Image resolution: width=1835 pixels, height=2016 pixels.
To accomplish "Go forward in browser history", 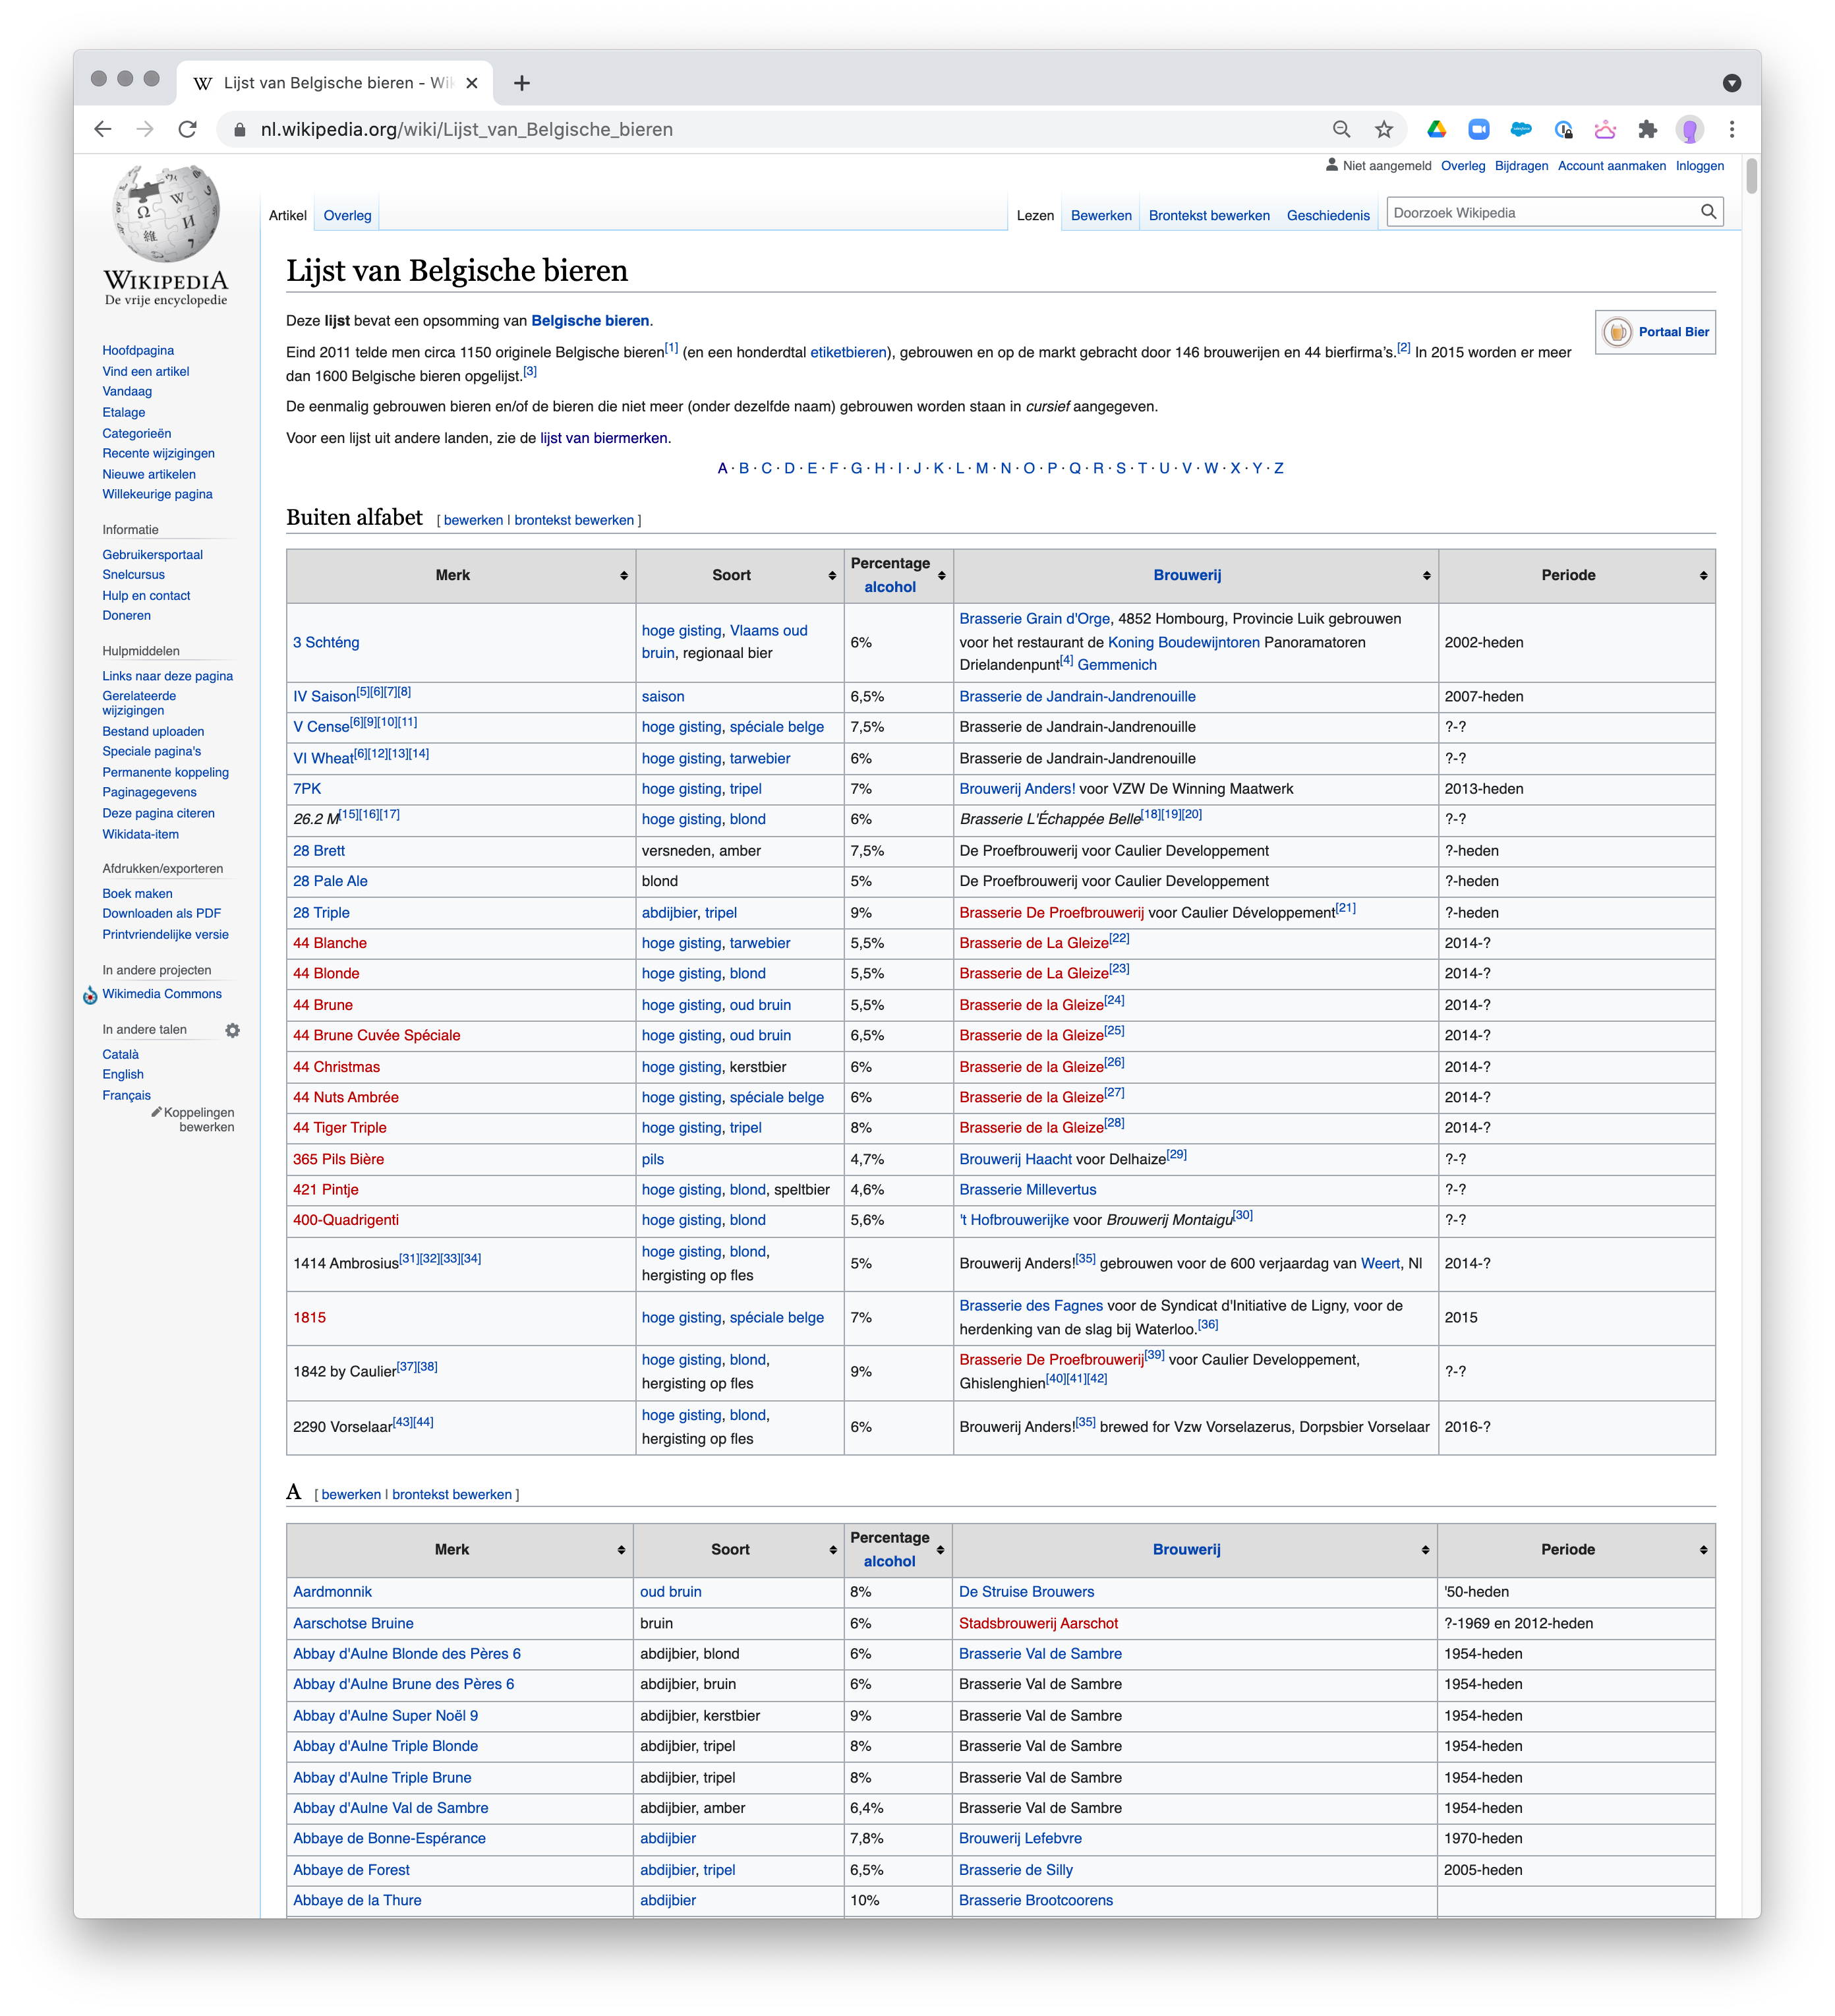I will point(145,129).
